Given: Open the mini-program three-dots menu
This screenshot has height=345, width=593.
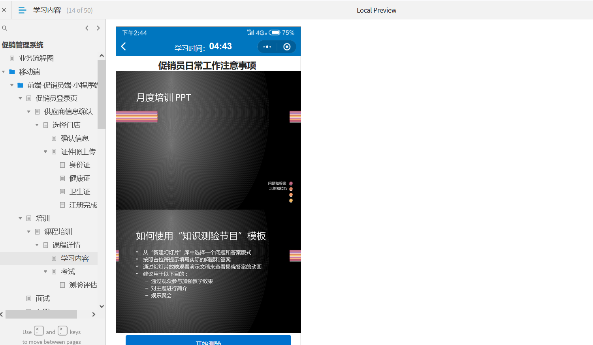Looking at the screenshot, I should (267, 47).
